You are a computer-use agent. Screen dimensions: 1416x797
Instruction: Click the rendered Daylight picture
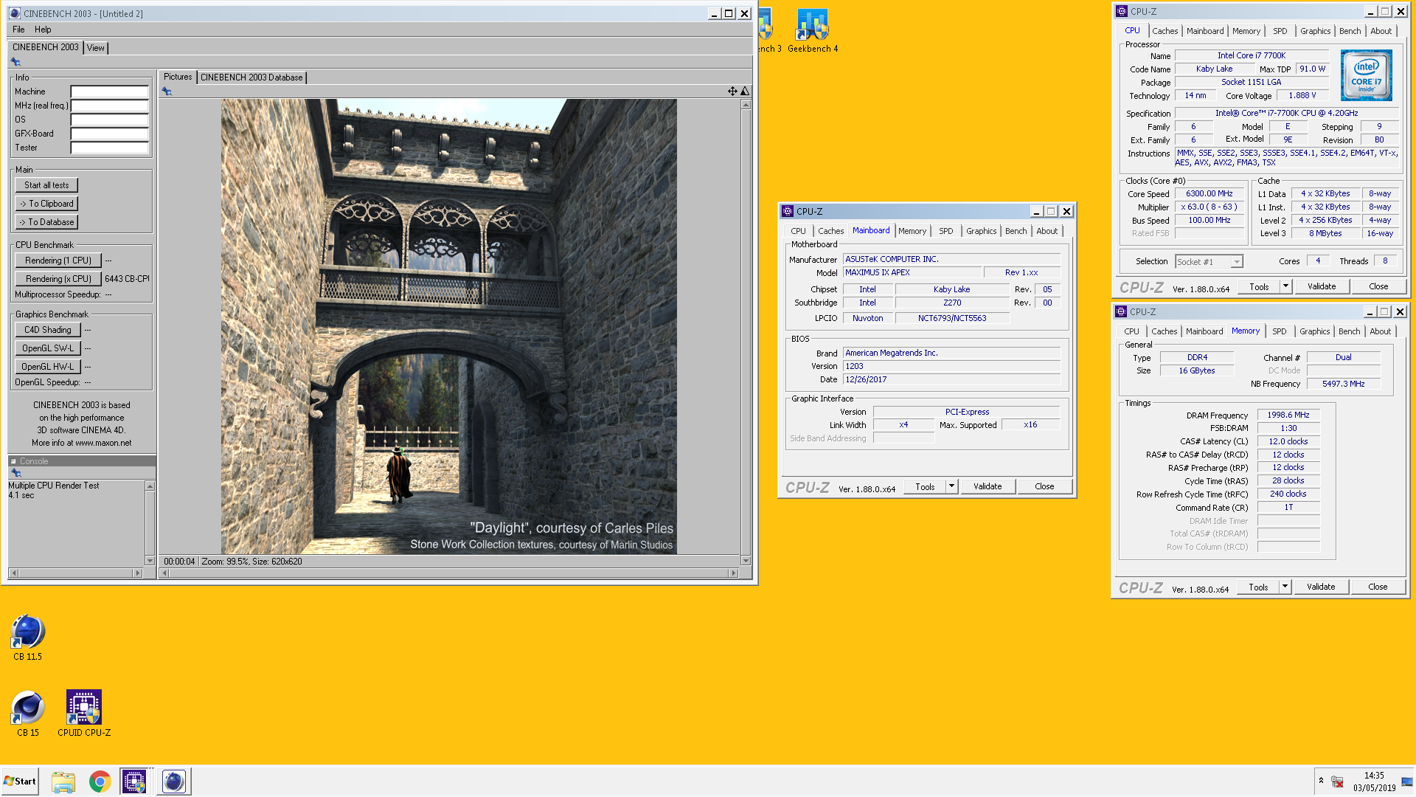pos(448,327)
